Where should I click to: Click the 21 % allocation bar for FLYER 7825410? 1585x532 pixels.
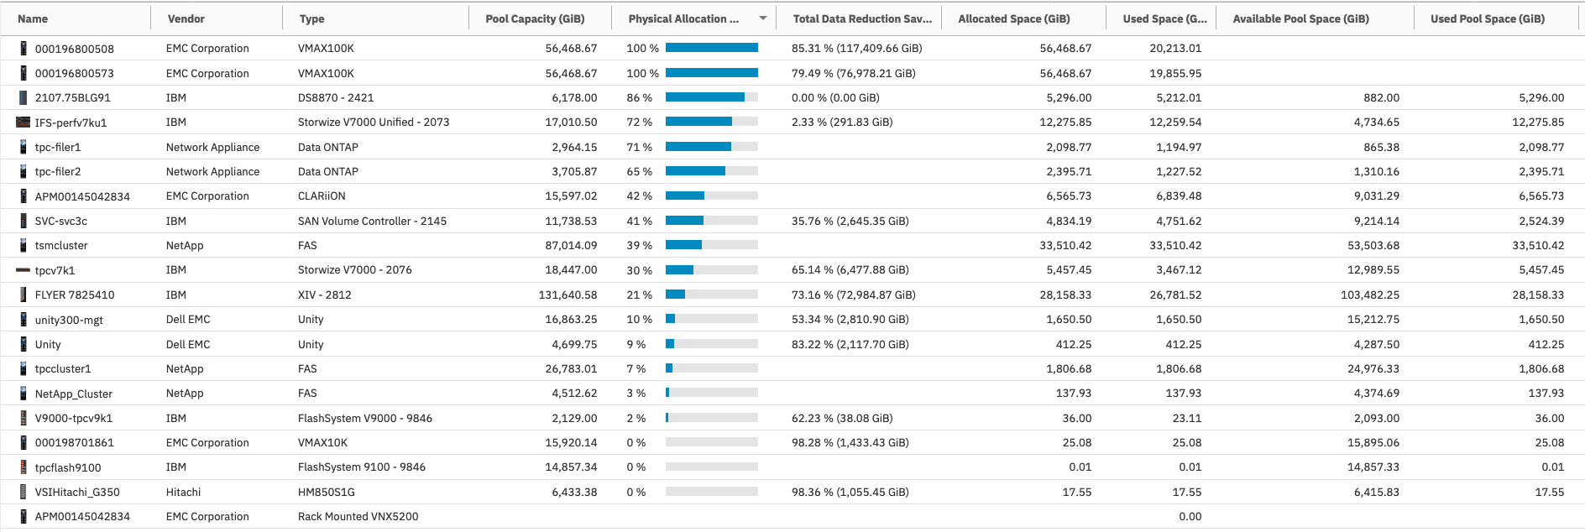tap(711, 295)
